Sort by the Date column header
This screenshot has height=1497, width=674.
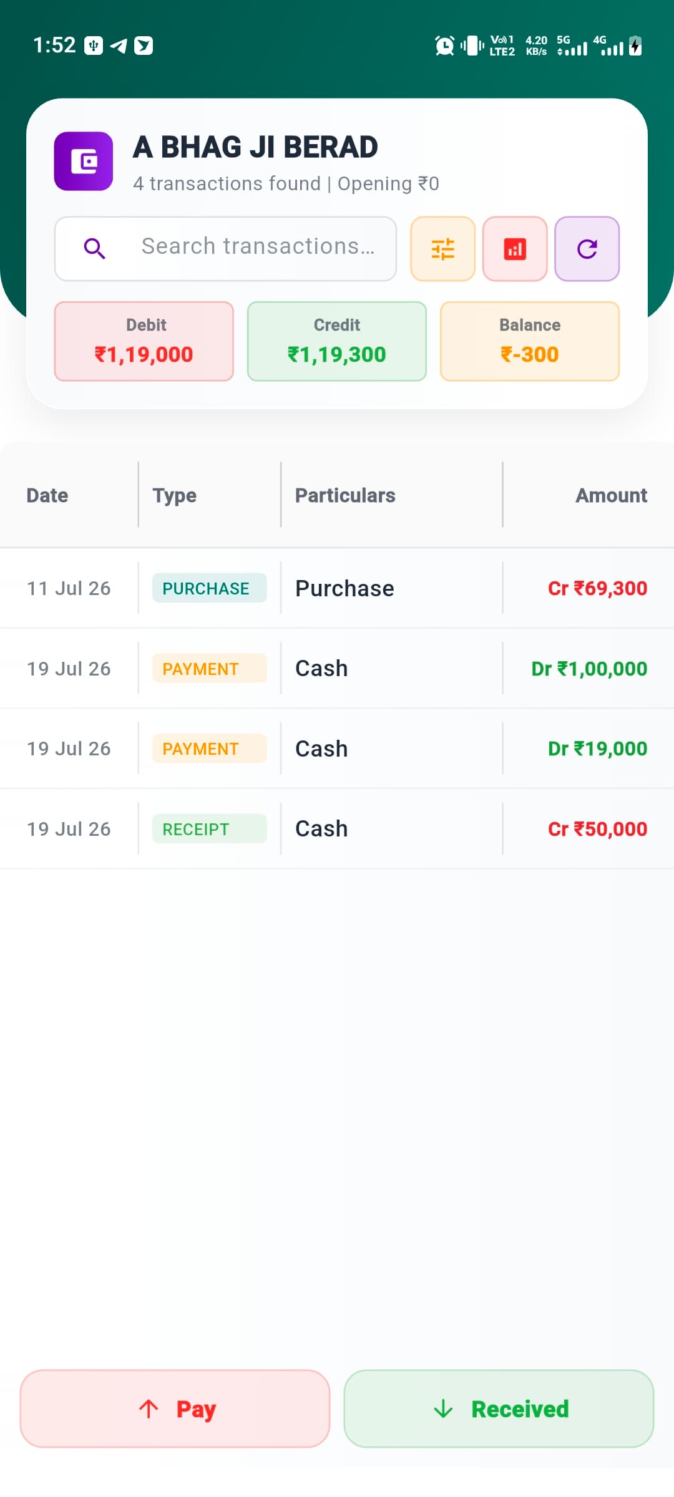click(47, 495)
